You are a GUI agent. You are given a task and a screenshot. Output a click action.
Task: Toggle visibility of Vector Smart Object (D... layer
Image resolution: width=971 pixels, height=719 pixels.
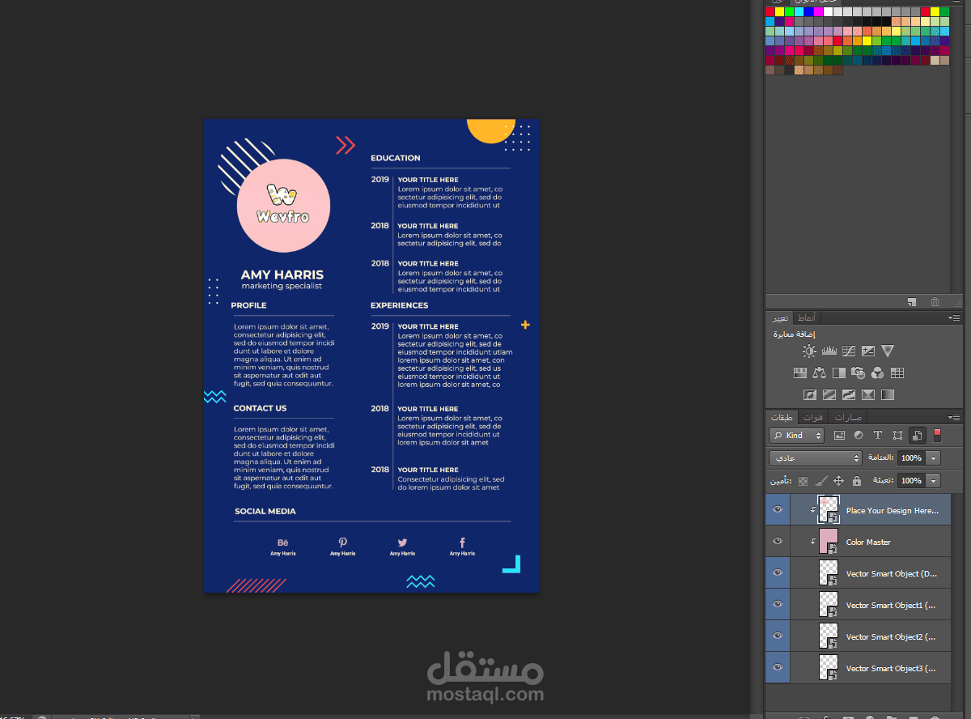(778, 573)
